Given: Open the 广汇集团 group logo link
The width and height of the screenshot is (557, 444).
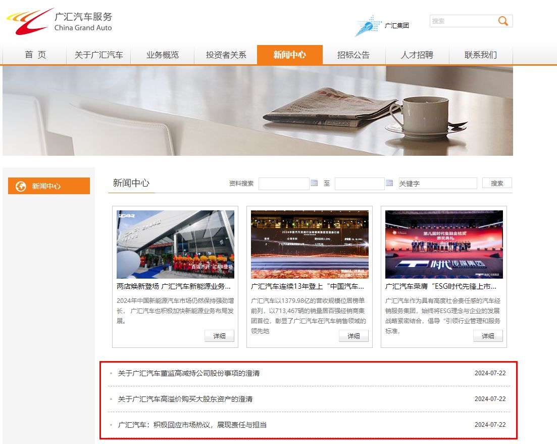Looking at the screenshot, I should [x=382, y=26].
